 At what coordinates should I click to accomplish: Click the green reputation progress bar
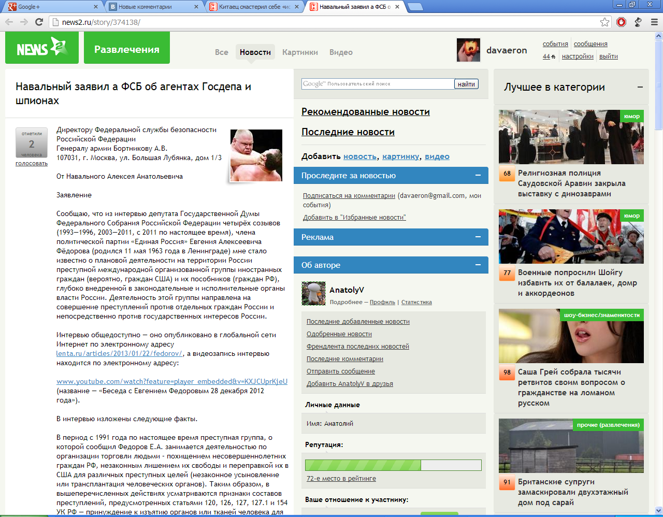click(393, 465)
